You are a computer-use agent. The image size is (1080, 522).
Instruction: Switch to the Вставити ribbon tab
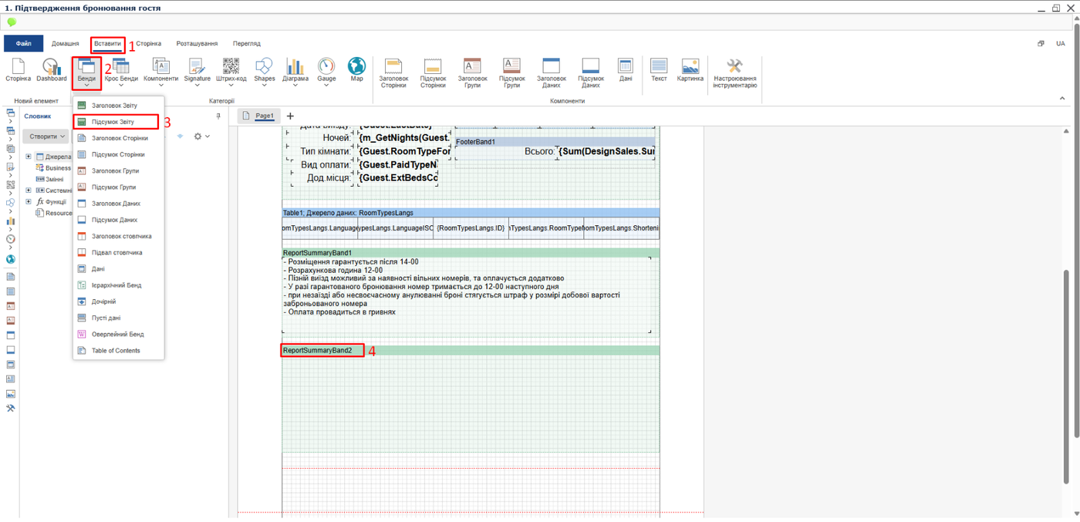(x=107, y=44)
